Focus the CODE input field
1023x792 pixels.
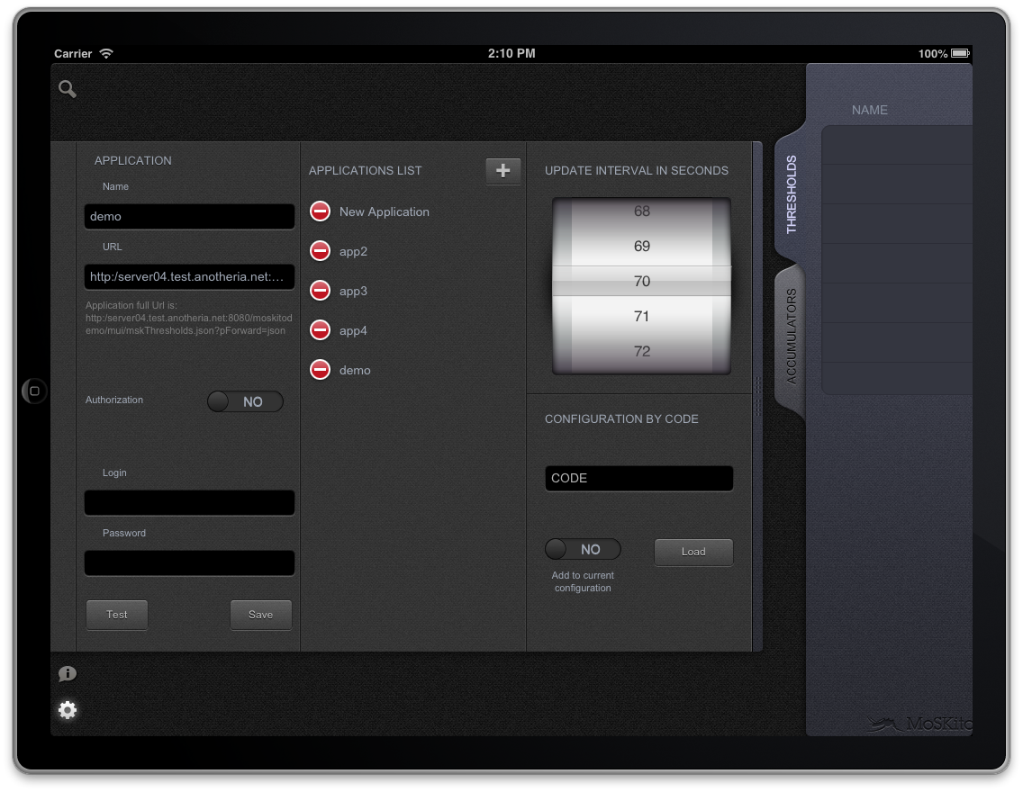(638, 478)
